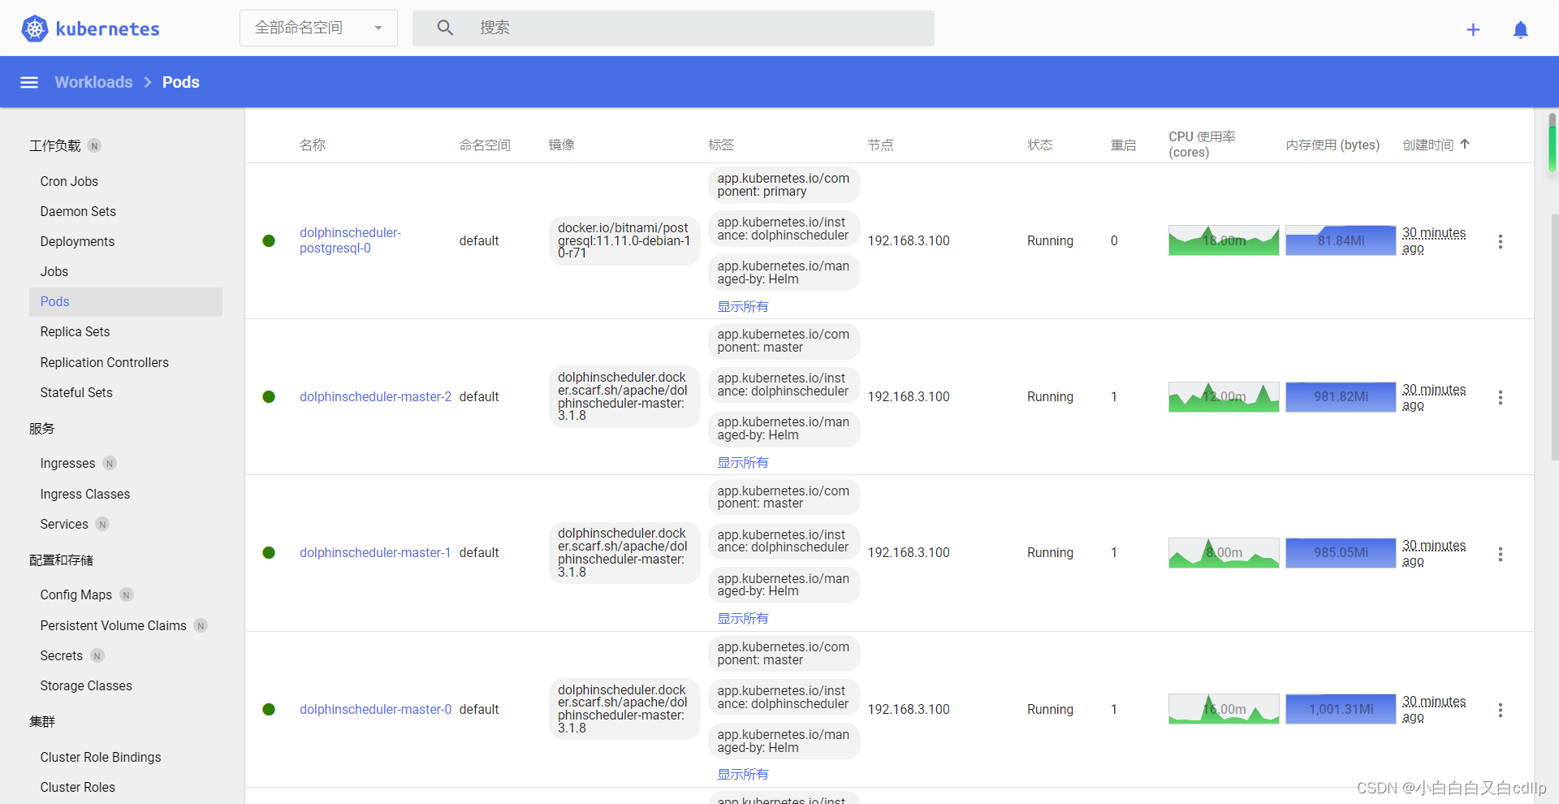Screen dimensions: 1559x804
Task: Click CPU usage sparkline for postgresql-0
Action: point(1224,240)
